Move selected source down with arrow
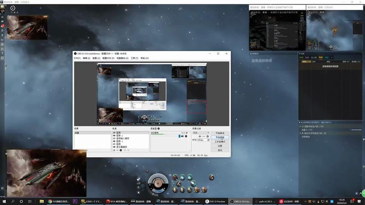365x205 pixels. (x=128, y=150)
